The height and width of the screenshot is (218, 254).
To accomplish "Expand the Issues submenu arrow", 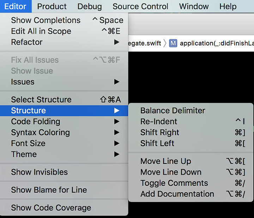I will tap(117, 82).
